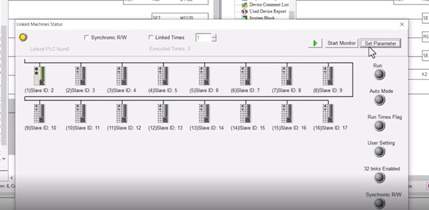Click the (1)Slave ID: 2 label
Viewport: 429px width, 210px height.
39,90
